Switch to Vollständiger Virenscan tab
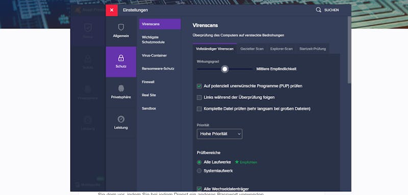 tap(215, 49)
